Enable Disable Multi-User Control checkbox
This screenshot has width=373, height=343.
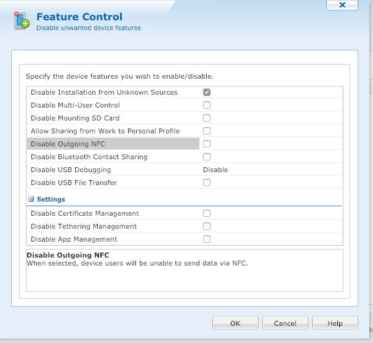click(207, 105)
